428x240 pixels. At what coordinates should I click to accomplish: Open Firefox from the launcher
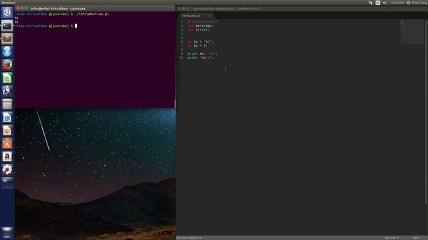pyautogui.click(x=7, y=65)
